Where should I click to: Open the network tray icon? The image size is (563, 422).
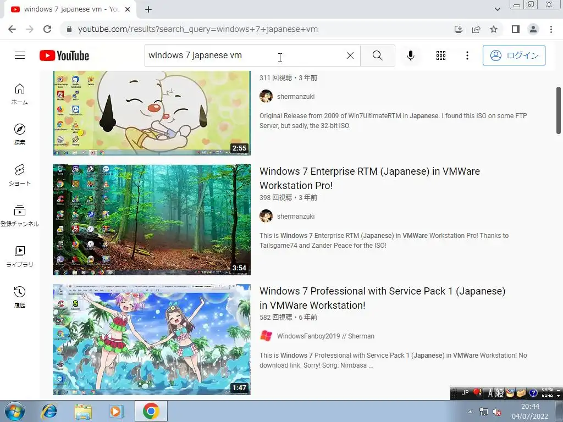tap(484, 412)
